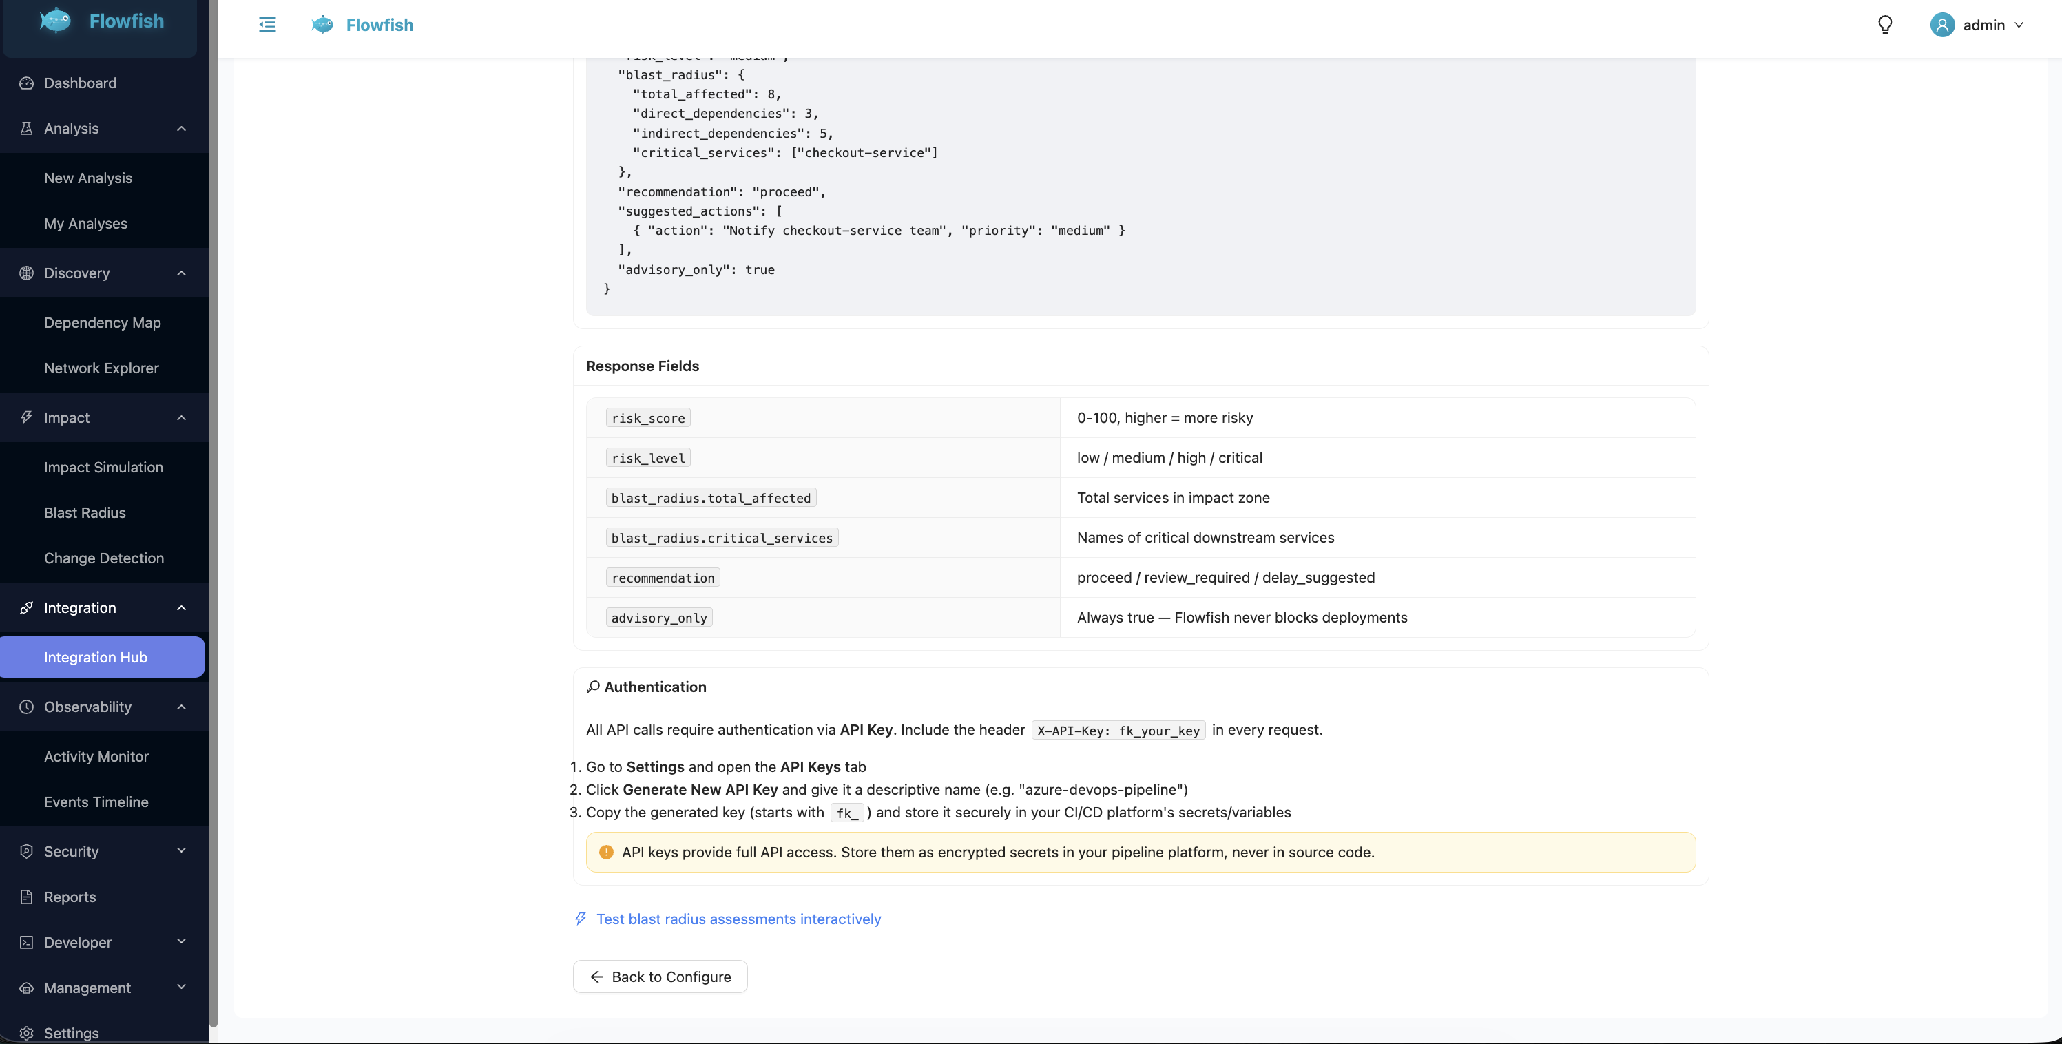Click the Discovery globe icon
Image resolution: width=2062 pixels, height=1044 pixels.
click(x=26, y=273)
